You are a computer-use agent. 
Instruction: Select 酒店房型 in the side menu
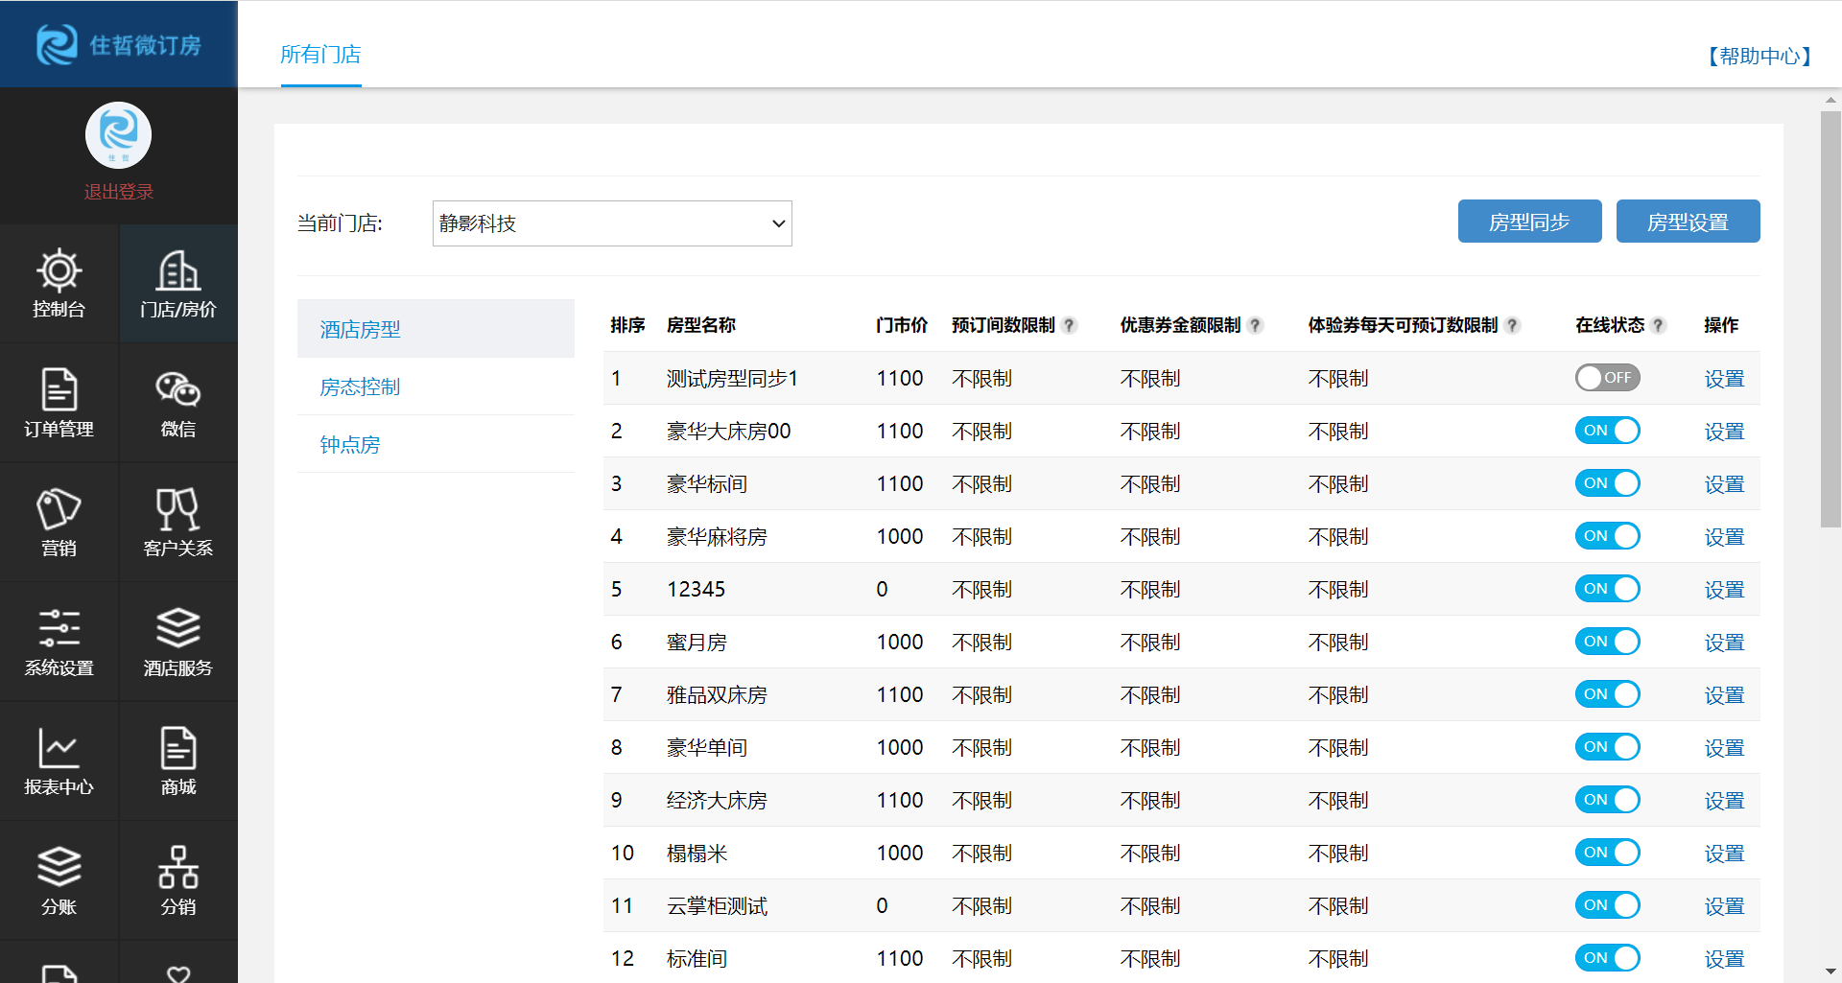tap(436, 329)
